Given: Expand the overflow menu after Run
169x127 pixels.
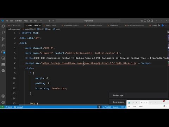Looking at the screenshot, I should (x=41, y=21).
